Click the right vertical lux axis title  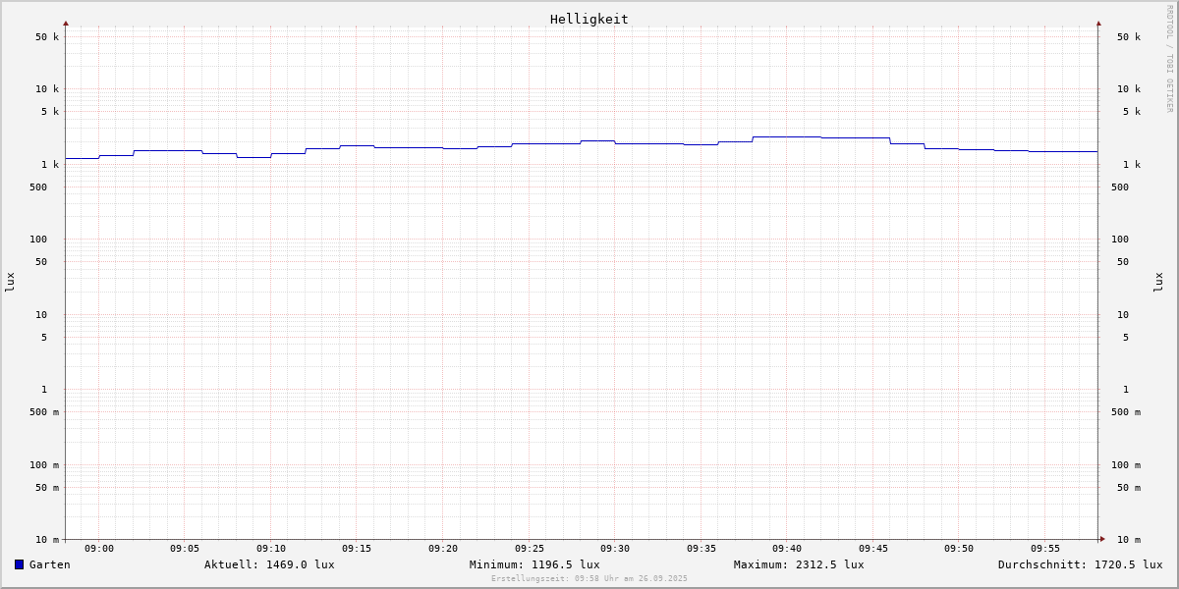pyautogui.click(x=1158, y=282)
